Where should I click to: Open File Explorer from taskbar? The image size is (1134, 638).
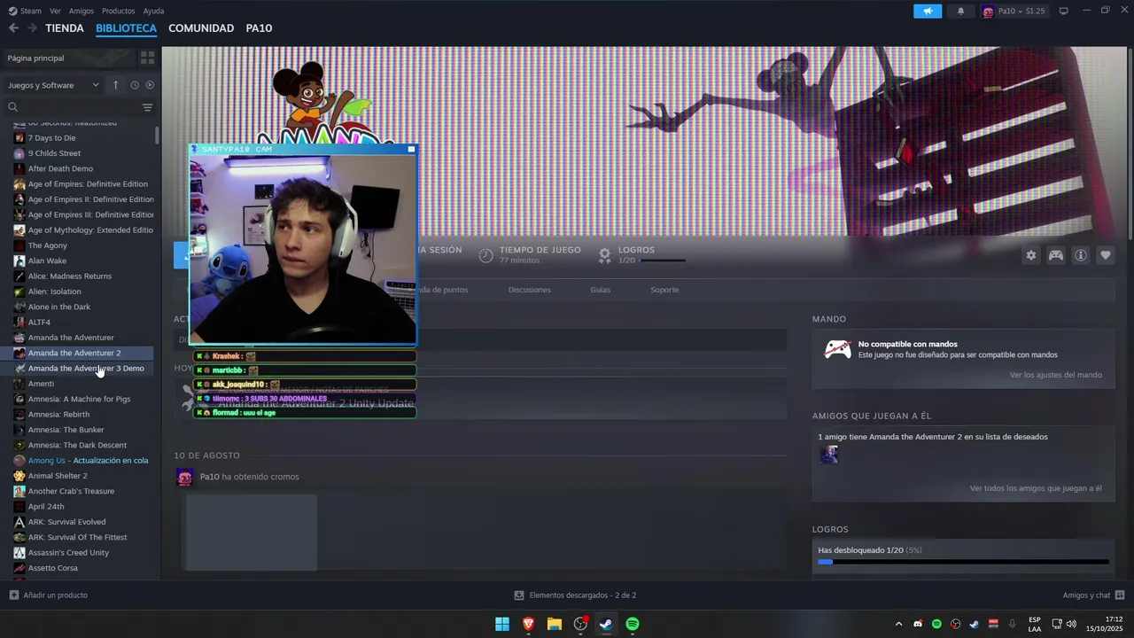(555, 624)
